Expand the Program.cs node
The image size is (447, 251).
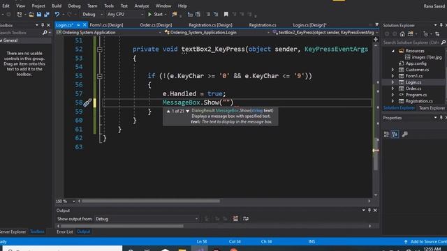393,95
